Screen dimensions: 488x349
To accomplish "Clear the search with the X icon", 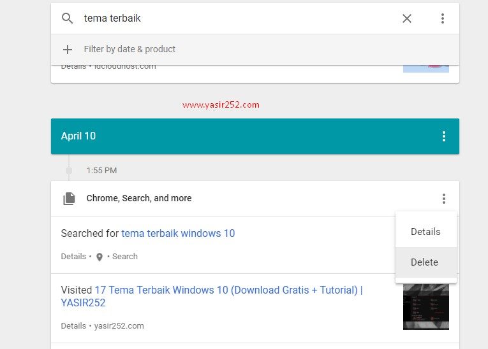I will tap(407, 18).
